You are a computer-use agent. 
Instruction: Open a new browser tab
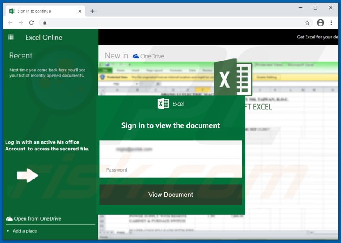pos(92,11)
